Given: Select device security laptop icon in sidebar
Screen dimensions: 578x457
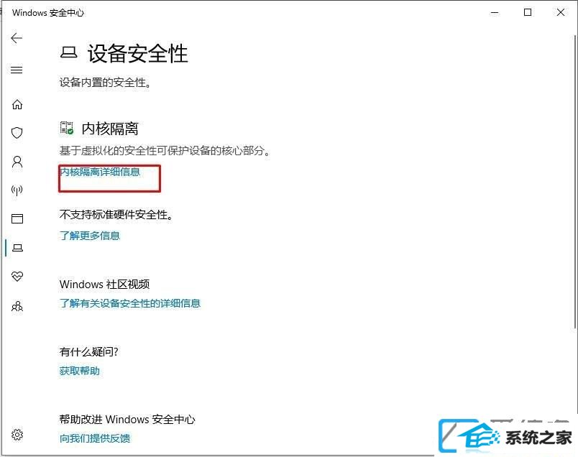Looking at the screenshot, I should [x=17, y=248].
